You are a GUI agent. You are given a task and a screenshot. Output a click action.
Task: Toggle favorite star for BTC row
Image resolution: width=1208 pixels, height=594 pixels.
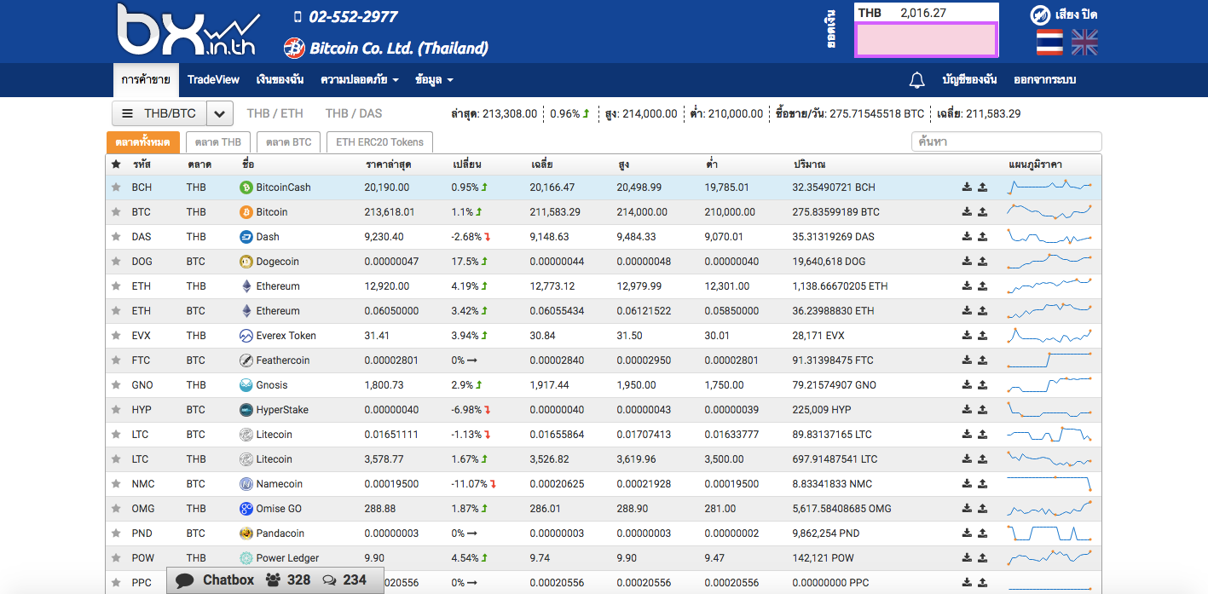click(x=116, y=212)
